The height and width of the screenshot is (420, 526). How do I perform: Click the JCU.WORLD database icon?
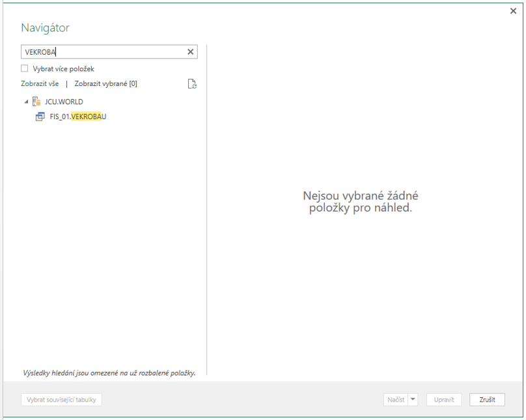tap(36, 102)
